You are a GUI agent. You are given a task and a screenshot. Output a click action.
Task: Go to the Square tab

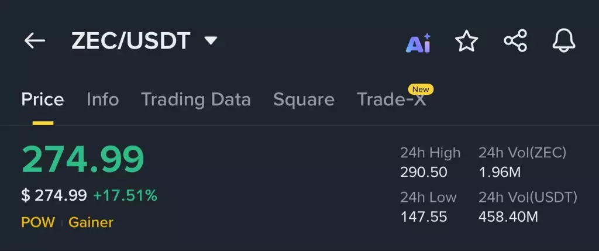pyautogui.click(x=304, y=99)
